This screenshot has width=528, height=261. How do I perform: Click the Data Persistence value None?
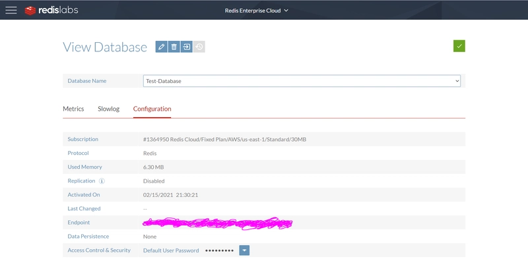[150, 237]
